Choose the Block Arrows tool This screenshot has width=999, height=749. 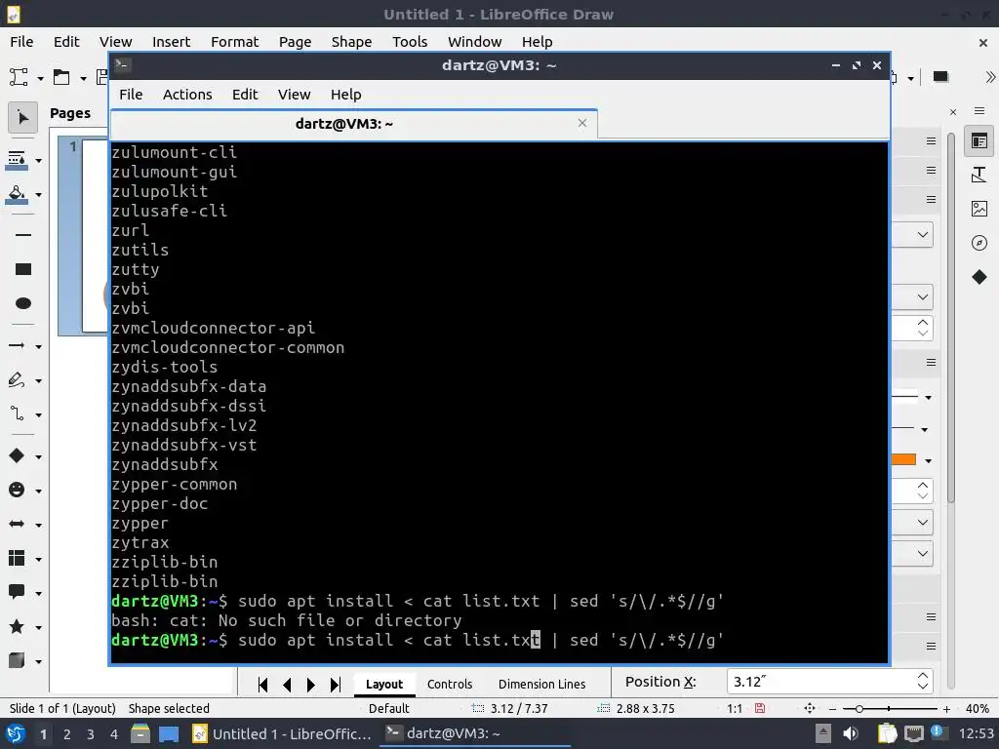click(x=17, y=524)
